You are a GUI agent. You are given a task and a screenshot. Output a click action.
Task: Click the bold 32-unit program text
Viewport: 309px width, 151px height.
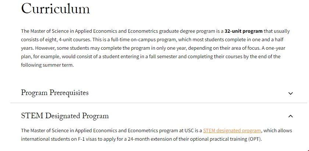click(244, 31)
